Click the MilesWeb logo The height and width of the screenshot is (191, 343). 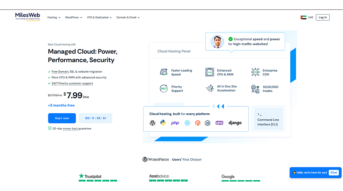coord(27,16)
